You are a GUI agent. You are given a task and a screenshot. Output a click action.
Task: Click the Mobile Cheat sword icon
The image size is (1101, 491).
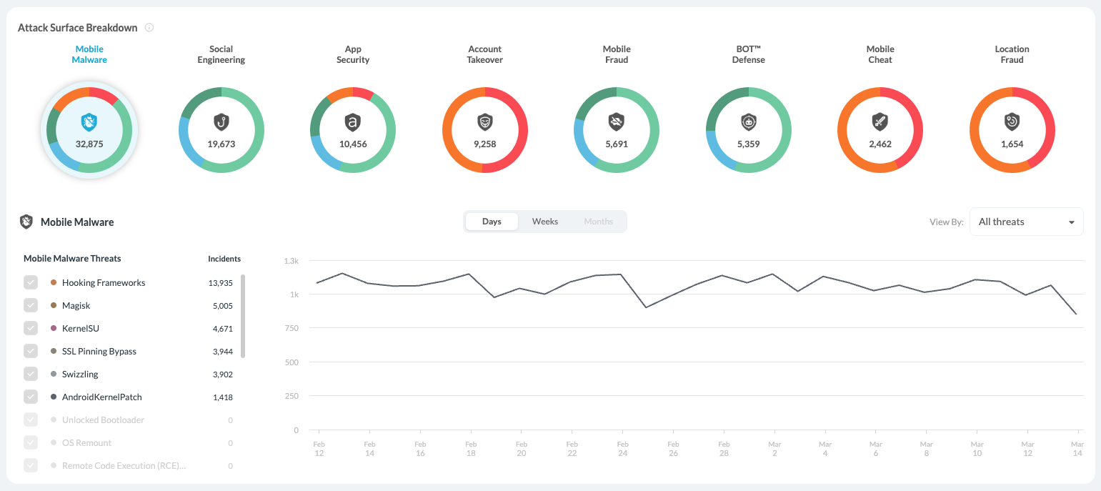[880, 122]
